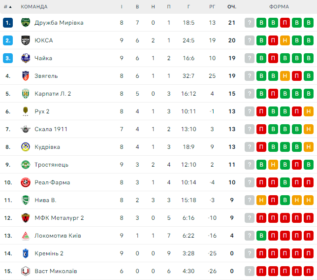Click the Реал-Фарма round logo
Screen dimensions: 317x280
pos(26,182)
